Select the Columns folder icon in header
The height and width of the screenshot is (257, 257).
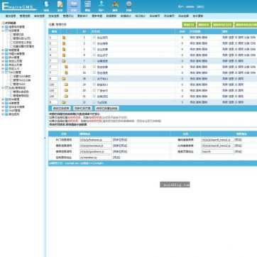pyautogui.click(x=74, y=5)
